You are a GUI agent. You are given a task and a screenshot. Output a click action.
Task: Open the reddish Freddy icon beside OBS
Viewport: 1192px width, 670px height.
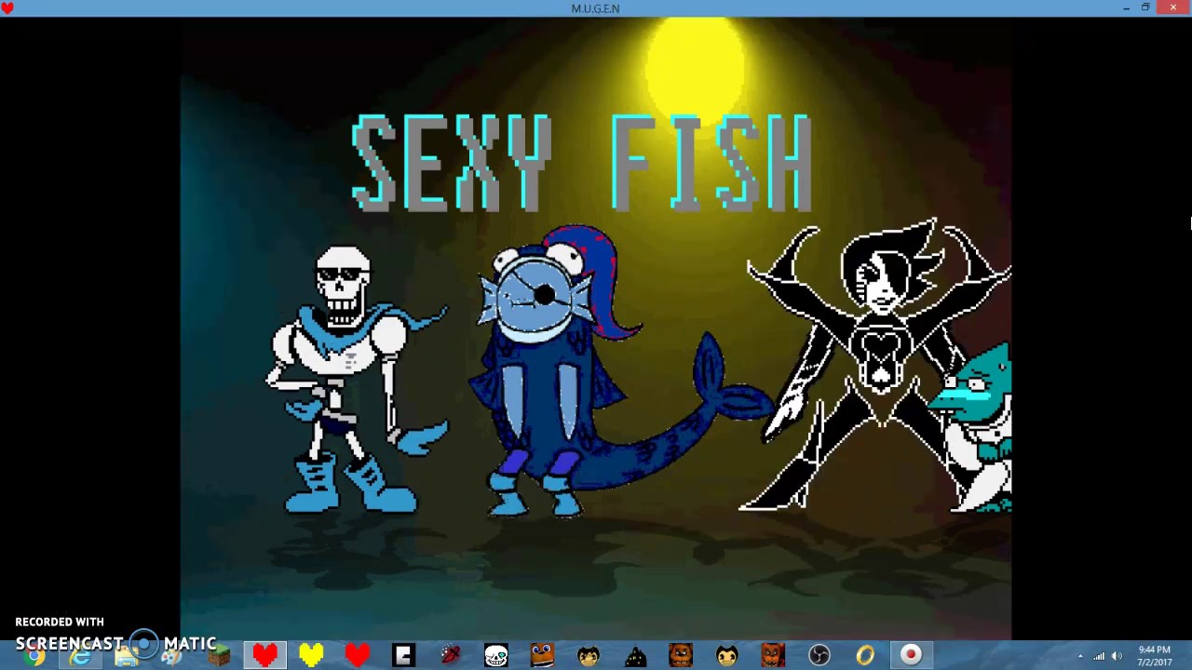pos(773,655)
